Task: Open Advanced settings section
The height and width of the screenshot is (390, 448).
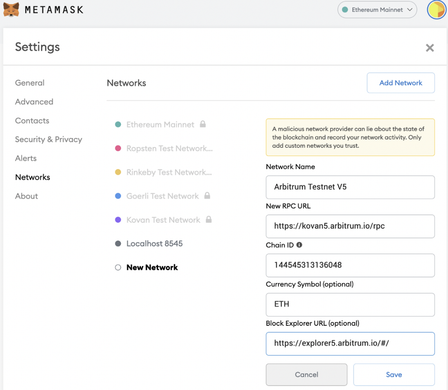Action: 34,102
